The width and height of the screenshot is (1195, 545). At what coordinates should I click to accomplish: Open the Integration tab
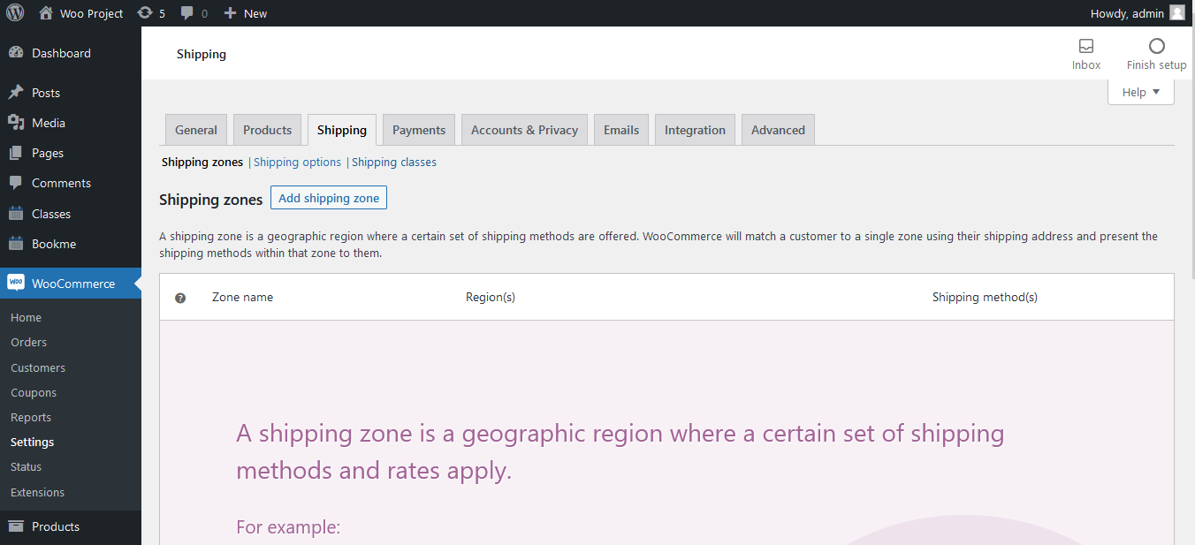(x=695, y=130)
